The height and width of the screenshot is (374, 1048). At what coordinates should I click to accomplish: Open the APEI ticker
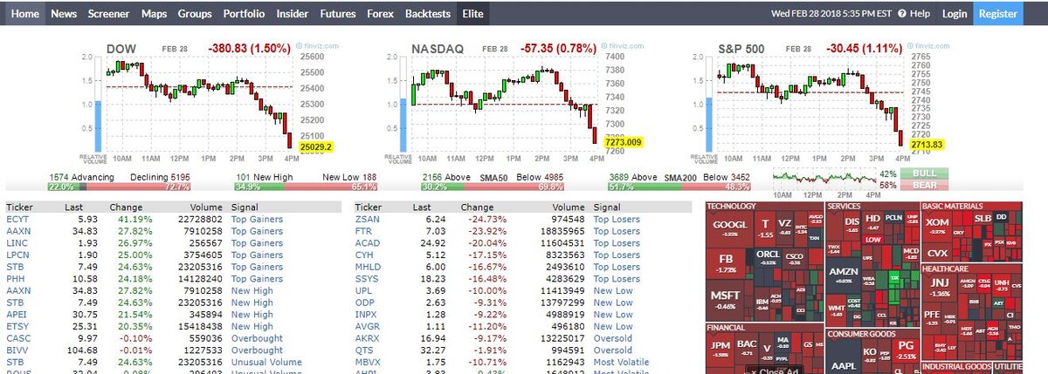pyautogui.click(x=17, y=315)
